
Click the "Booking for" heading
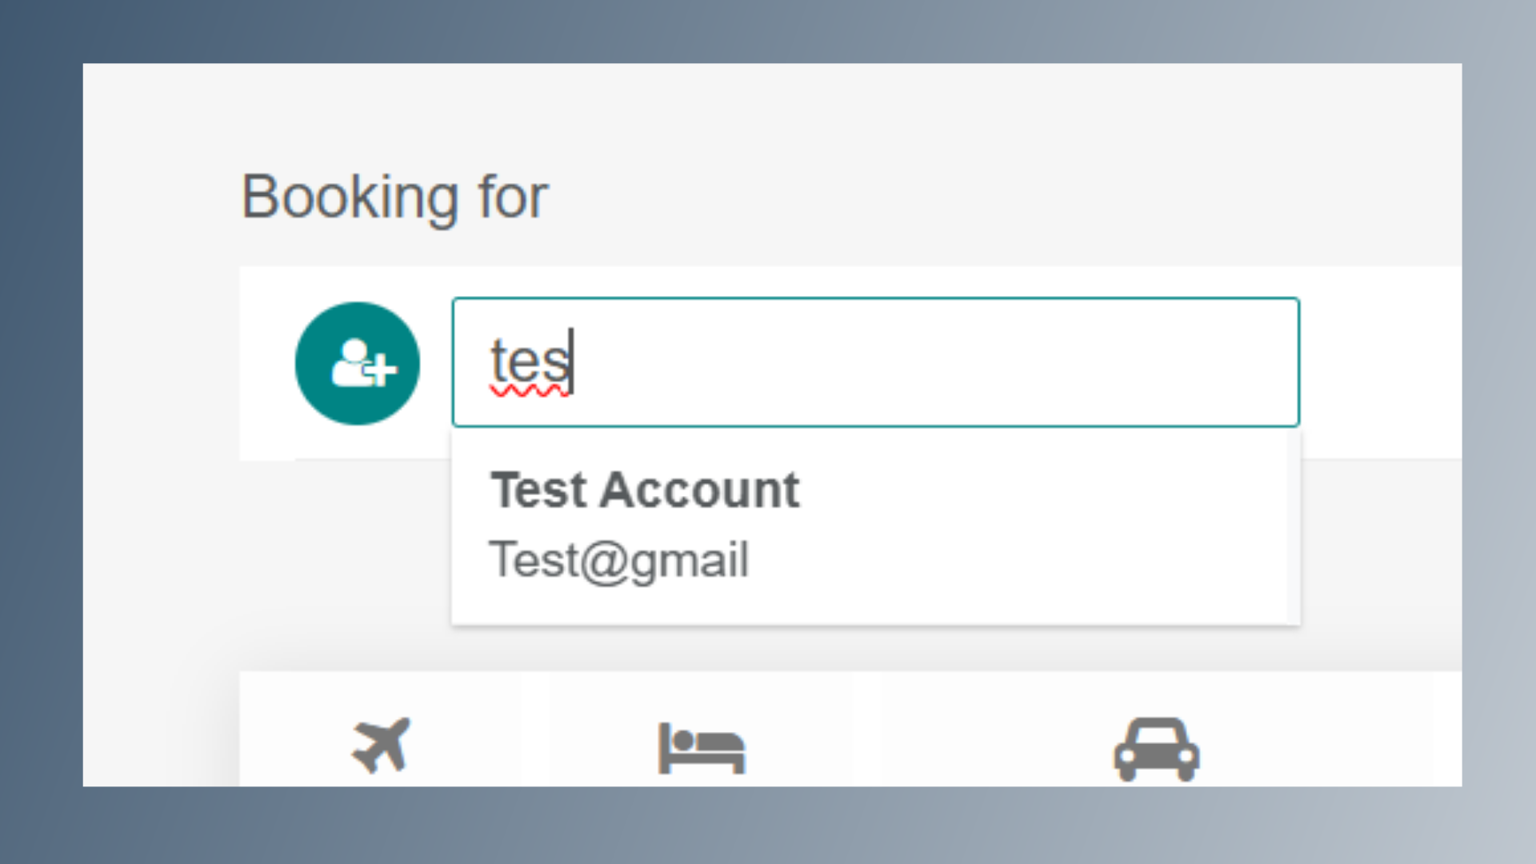pyautogui.click(x=394, y=197)
